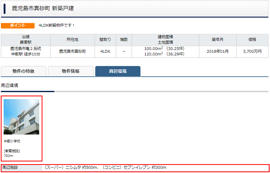
Task: Select the 周辺環境 tab
Action: tap(118, 71)
